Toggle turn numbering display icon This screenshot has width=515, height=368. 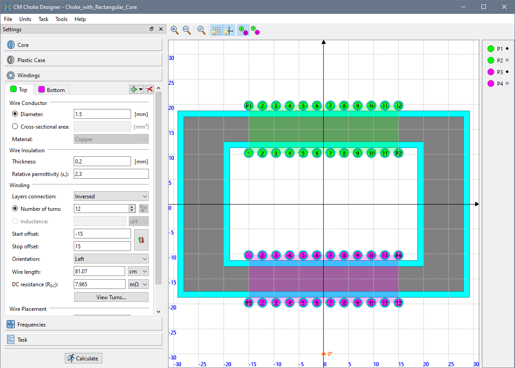[243, 30]
